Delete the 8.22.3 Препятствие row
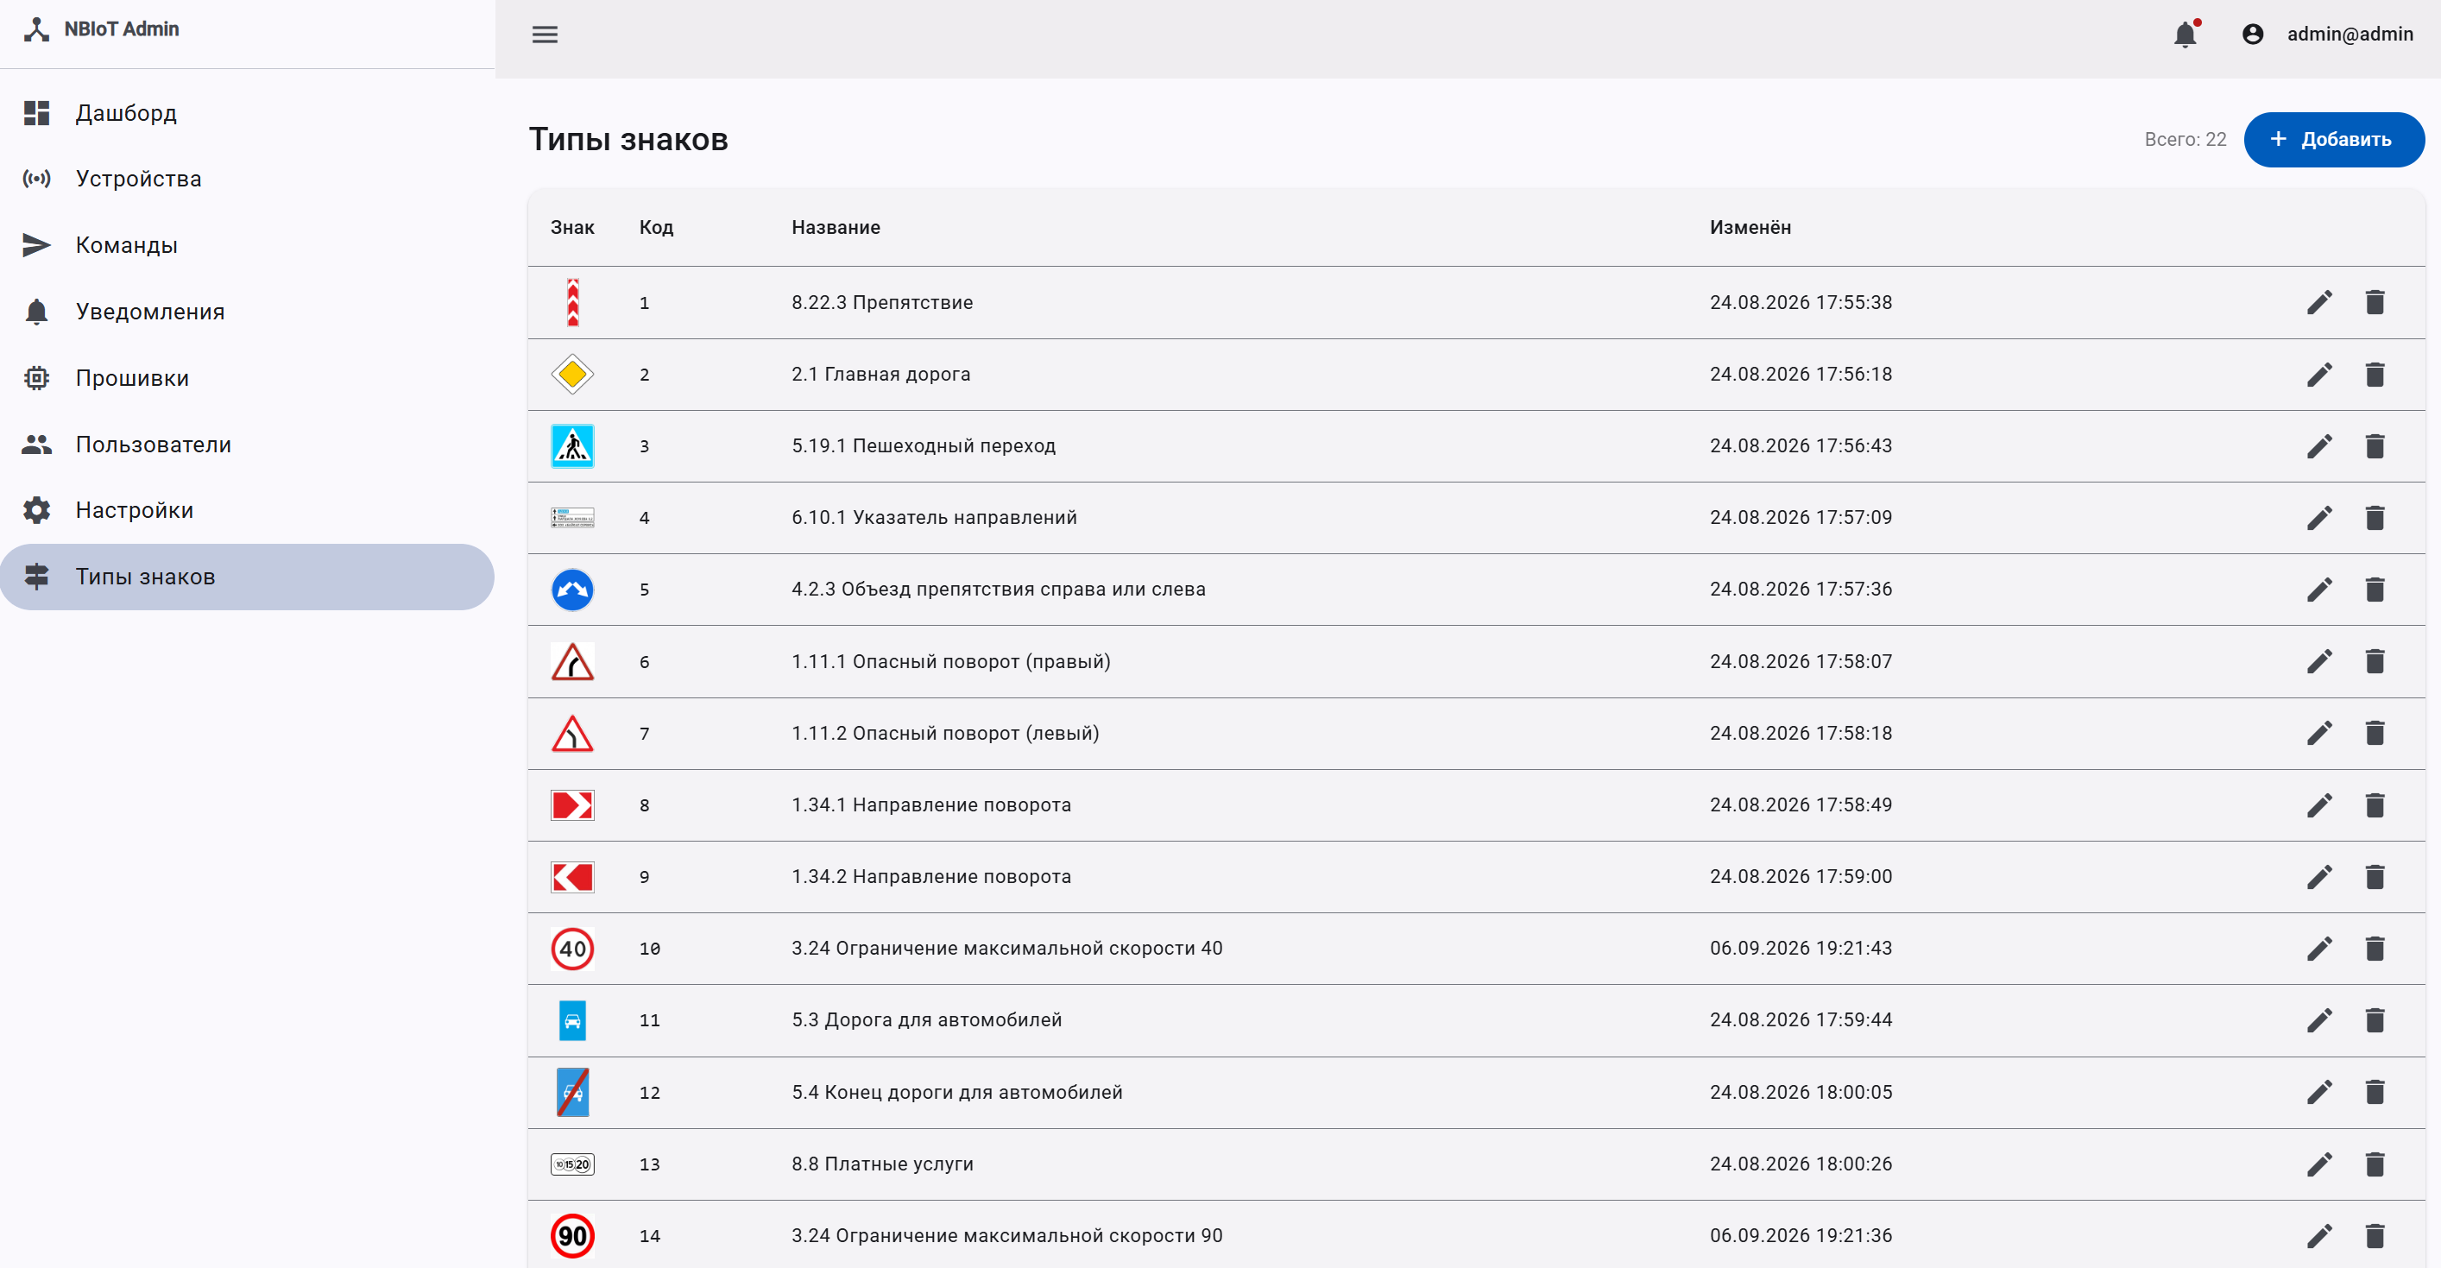The image size is (2441, 1268). [2374, 302]
